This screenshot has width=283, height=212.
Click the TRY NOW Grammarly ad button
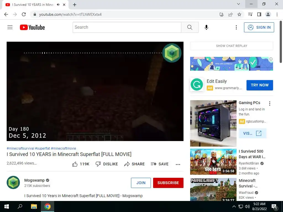[260, 85]
